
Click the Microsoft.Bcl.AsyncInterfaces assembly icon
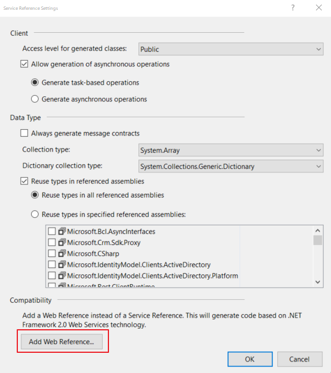tap(62, 231)
